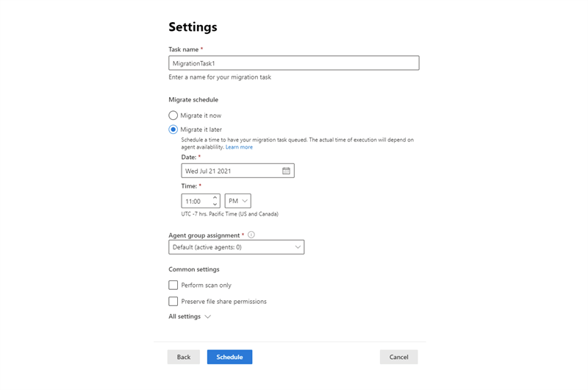588x390 pixels.
Task: Click the Task name input field
Action: [293, 63]
